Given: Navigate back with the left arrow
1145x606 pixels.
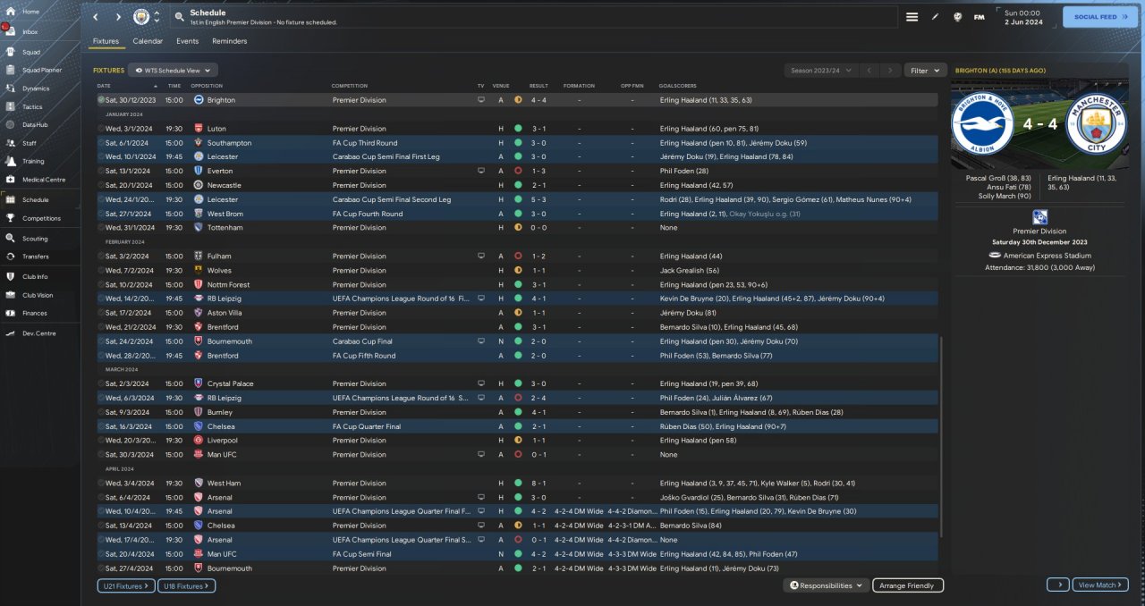Looking at the screenshot, I should click(96, 17).
